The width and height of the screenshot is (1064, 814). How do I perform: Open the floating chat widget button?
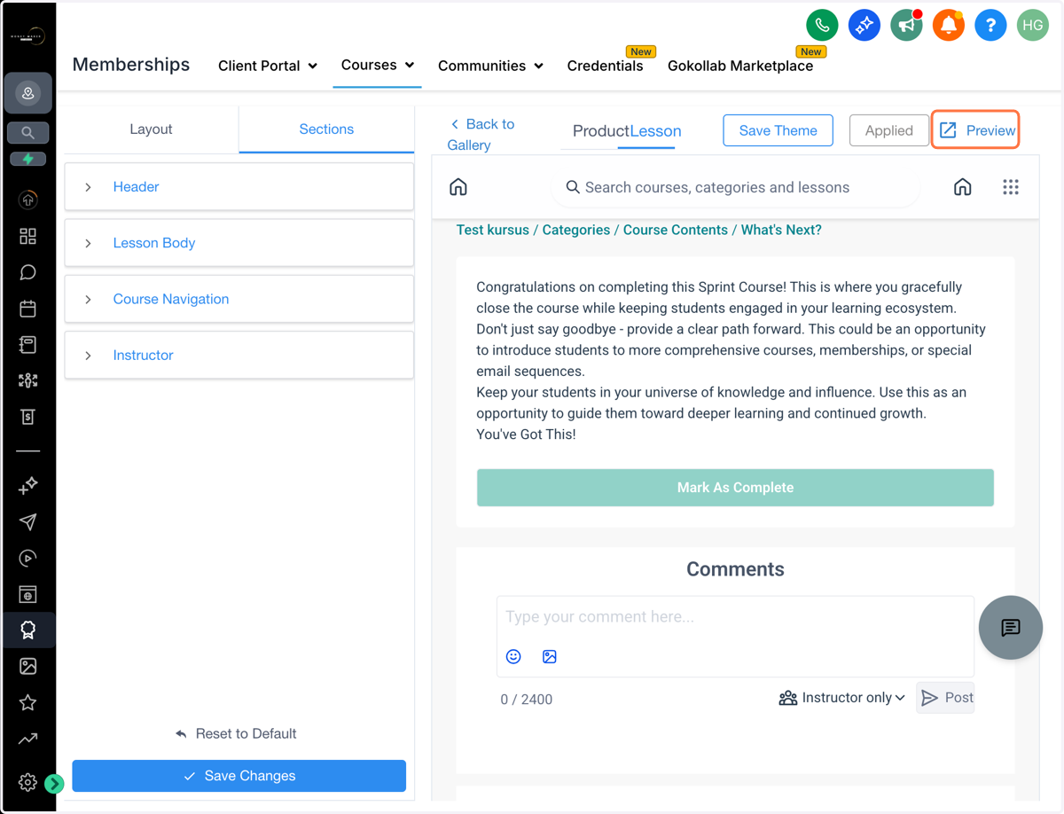coord(1011,628)
